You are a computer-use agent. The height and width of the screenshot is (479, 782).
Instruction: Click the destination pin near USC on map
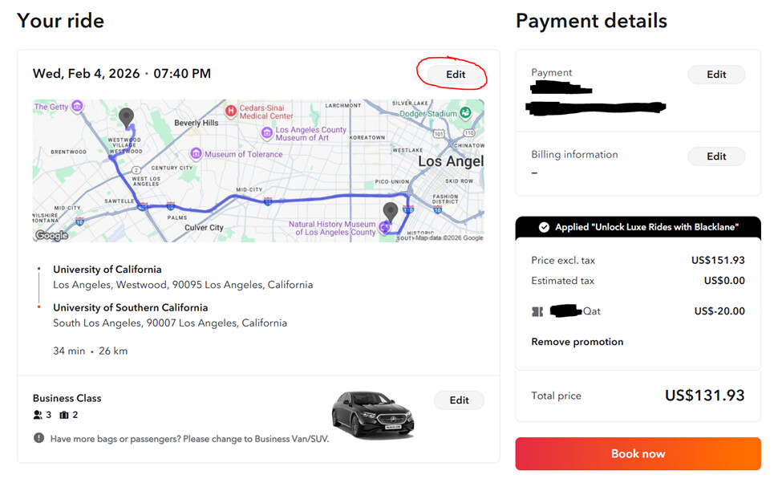[x=391, y=212]
